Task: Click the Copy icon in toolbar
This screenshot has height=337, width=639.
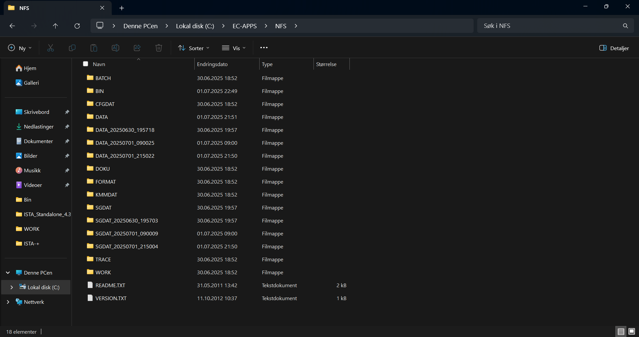Action: click(72, 48)
